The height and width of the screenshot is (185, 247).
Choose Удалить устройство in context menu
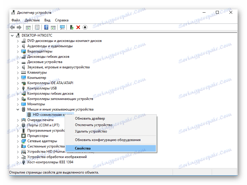tap(91, 131)
